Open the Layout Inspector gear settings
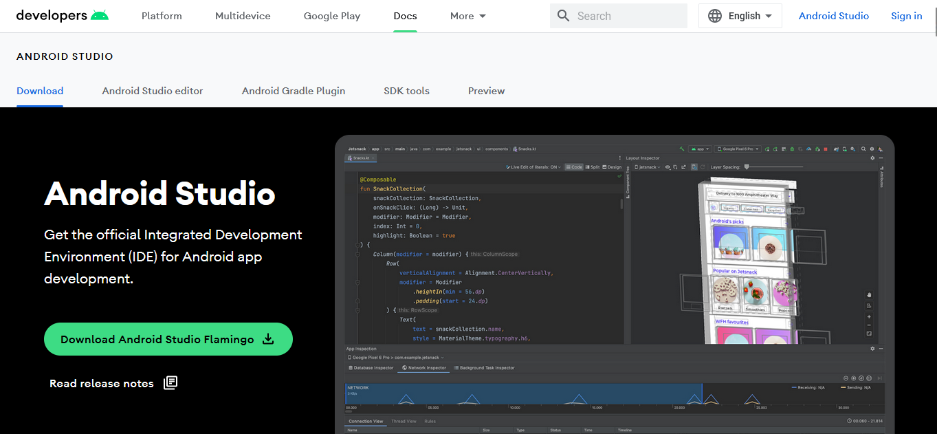Screen dimensions: 937x434 tap(873, 158)
